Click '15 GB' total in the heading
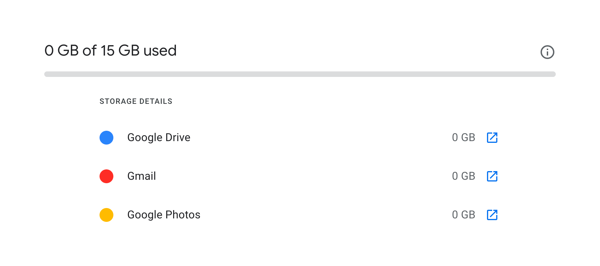The height and width of the screenshot is (266, 600). coord(120,51)
